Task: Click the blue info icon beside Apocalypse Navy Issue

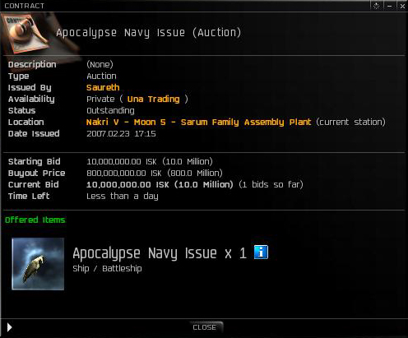Action: (261, 252)
